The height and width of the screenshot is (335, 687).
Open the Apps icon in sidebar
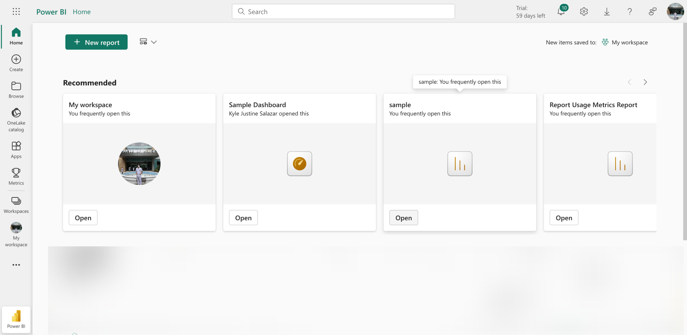[16, 150]
